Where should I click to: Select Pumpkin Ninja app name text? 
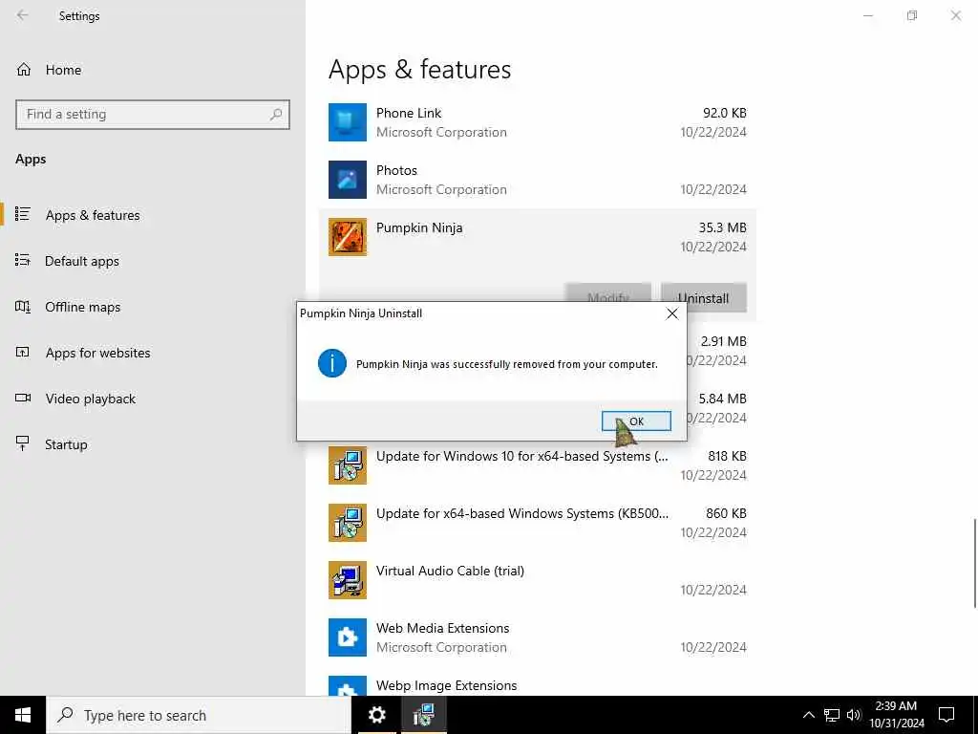419,227
